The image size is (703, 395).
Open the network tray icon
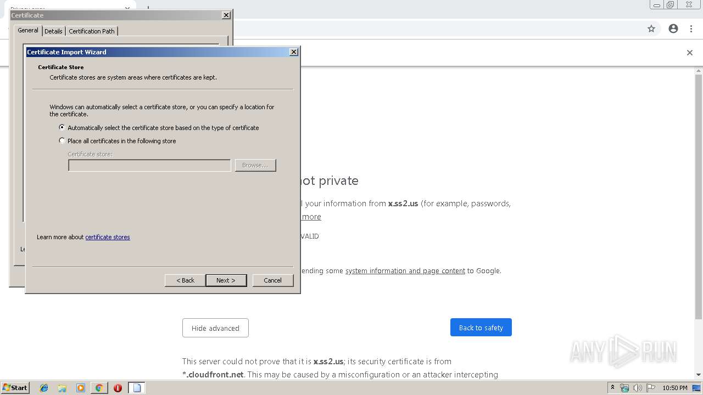624,388
